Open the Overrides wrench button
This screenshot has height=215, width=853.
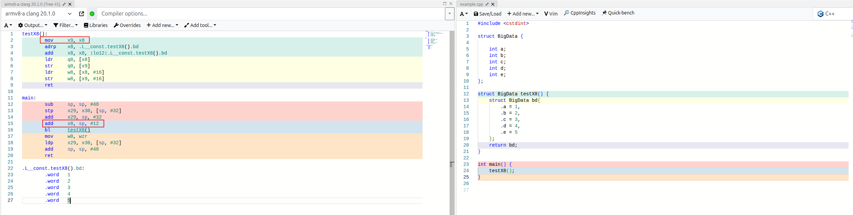(x=127, y=25)
